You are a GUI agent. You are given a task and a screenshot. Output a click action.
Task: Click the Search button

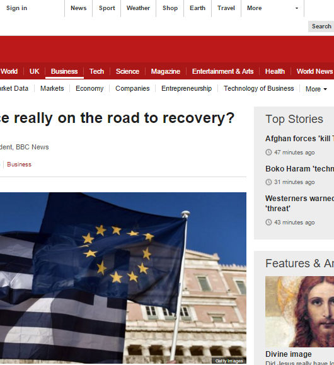point(321,26)
